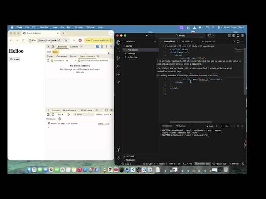Open Run and Debug view
Viewport: 266px width, 199px height.
coord(118,66)
